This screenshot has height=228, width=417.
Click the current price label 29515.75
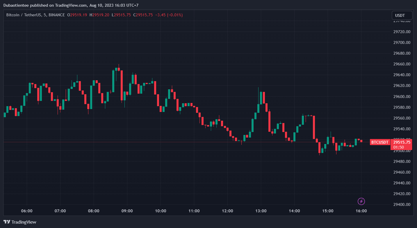(402, 142)
